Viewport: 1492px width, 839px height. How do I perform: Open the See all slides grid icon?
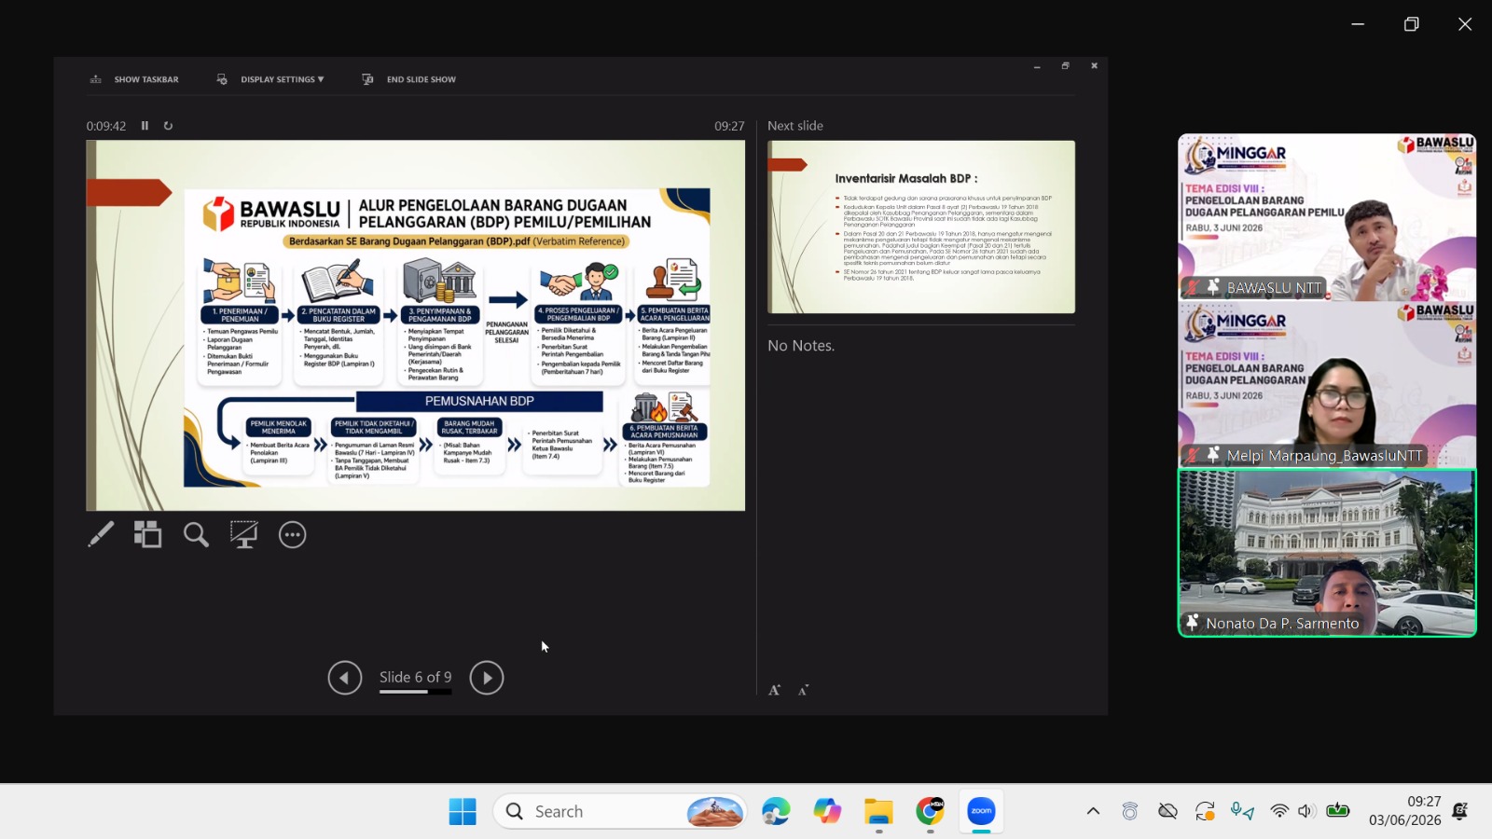pyautogui.click(x=147, y=534)
